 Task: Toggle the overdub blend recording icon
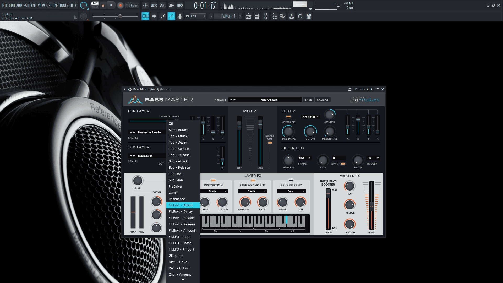171,5
